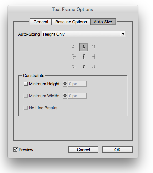This screenshot has width=153, height=173.
Task: Click the Minimum Height value field
Action: (77, 84)
